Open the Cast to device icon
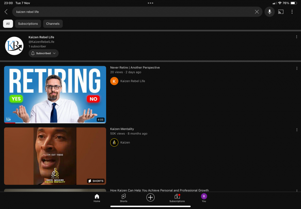Viewport: 301px width, 209px height. 281,12
